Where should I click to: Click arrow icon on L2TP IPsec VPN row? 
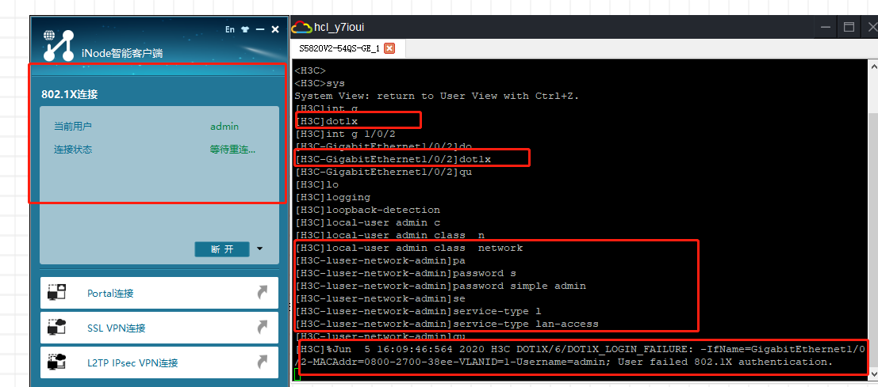262,362
